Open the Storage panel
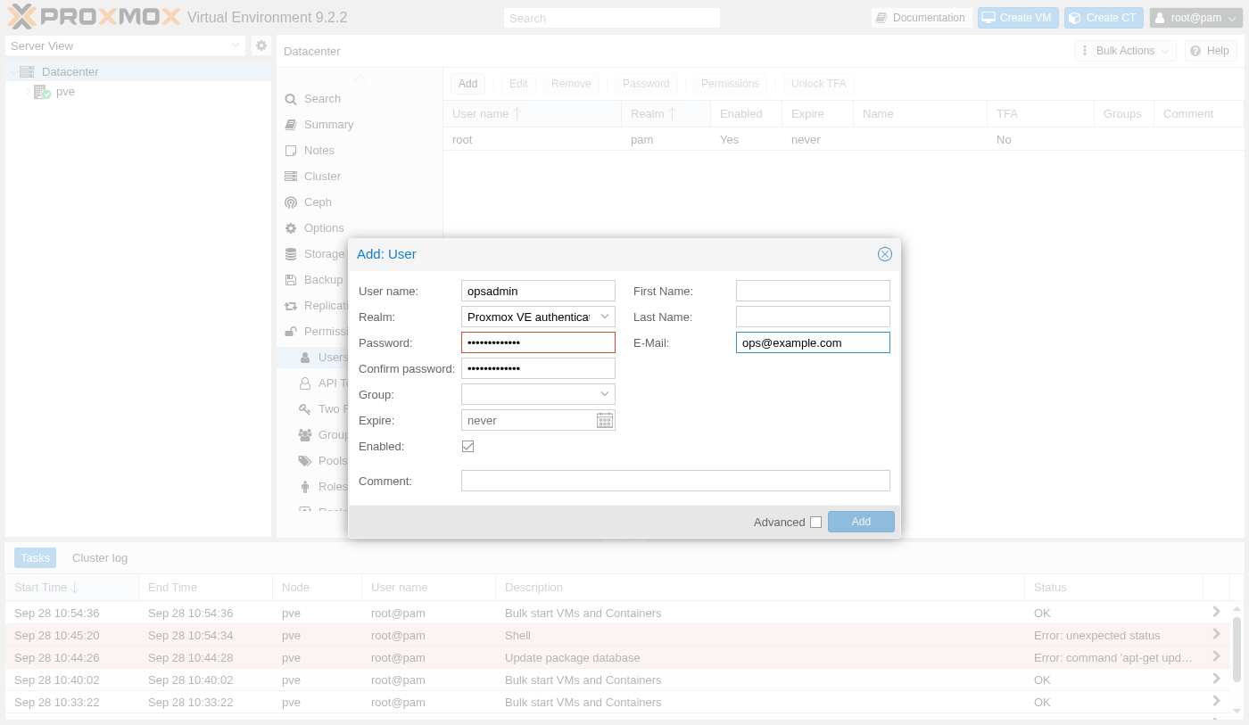Image resolution: width=1249 pixels, height=725 pixels. coord(314,254)
